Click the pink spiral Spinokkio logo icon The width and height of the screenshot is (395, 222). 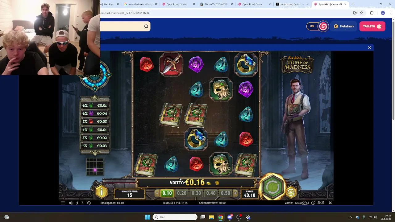[323, 26]
